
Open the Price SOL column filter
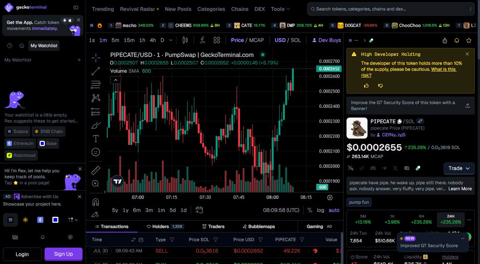pyautogui.click(x=216, y=240)
